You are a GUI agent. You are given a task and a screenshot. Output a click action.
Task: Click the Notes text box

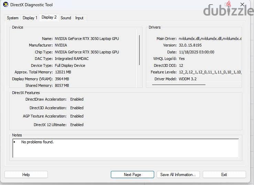[126, 148]
